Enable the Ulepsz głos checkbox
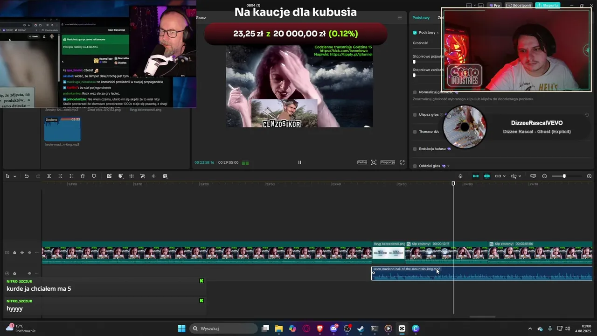This screenshot has height=336, width=597. pos(415,115)
